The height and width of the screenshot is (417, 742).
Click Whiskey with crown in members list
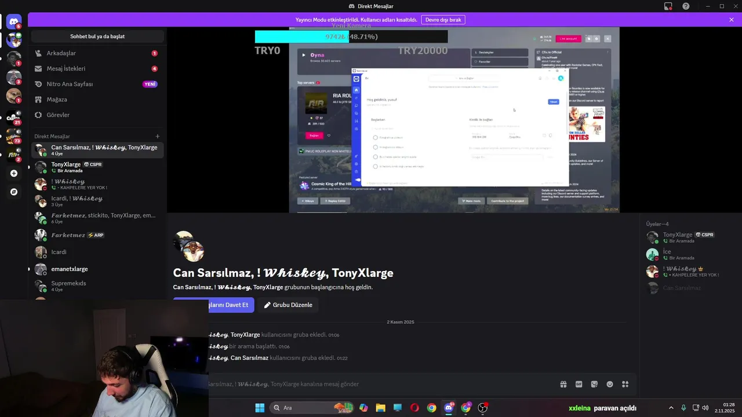(690, 271)
